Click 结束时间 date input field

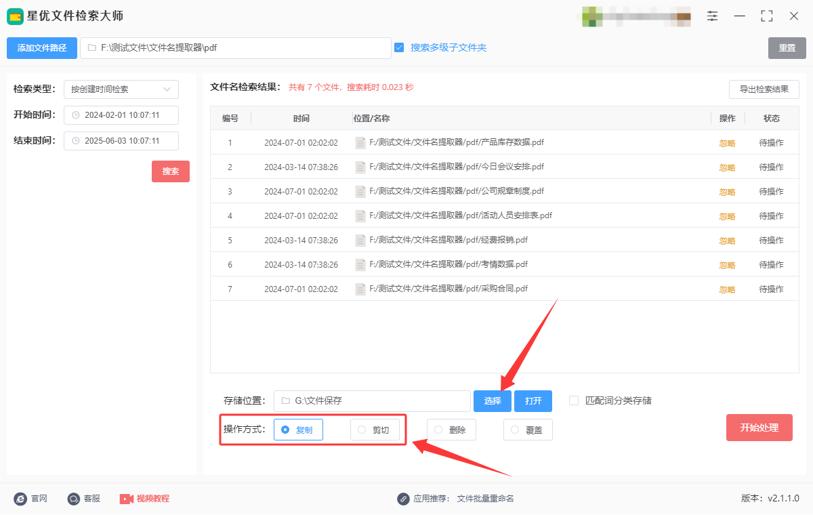pyautogui.click(x=121, y=141)
